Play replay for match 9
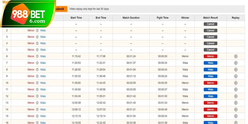This screenshot has width=248, height=124. pyautogui.click(x=236, y=76)
